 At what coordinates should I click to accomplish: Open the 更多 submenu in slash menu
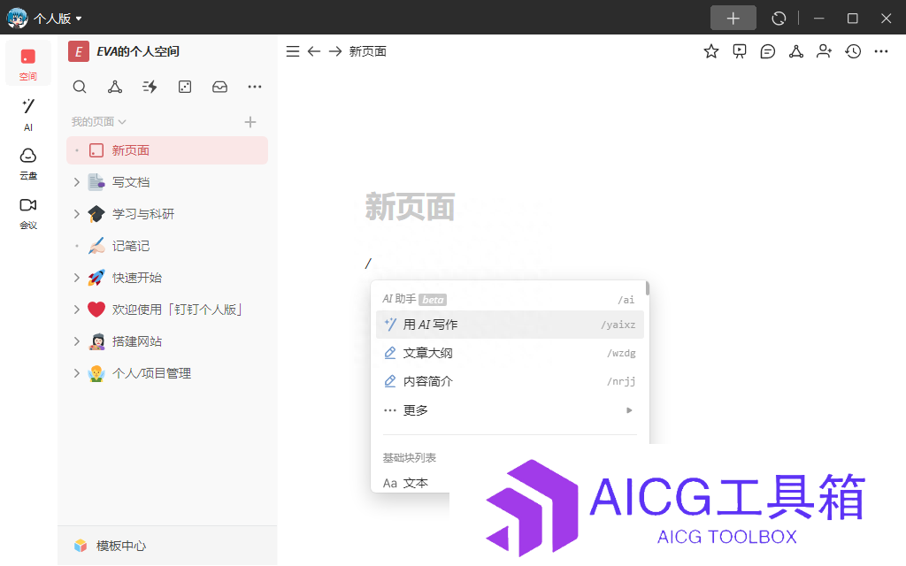510,410
